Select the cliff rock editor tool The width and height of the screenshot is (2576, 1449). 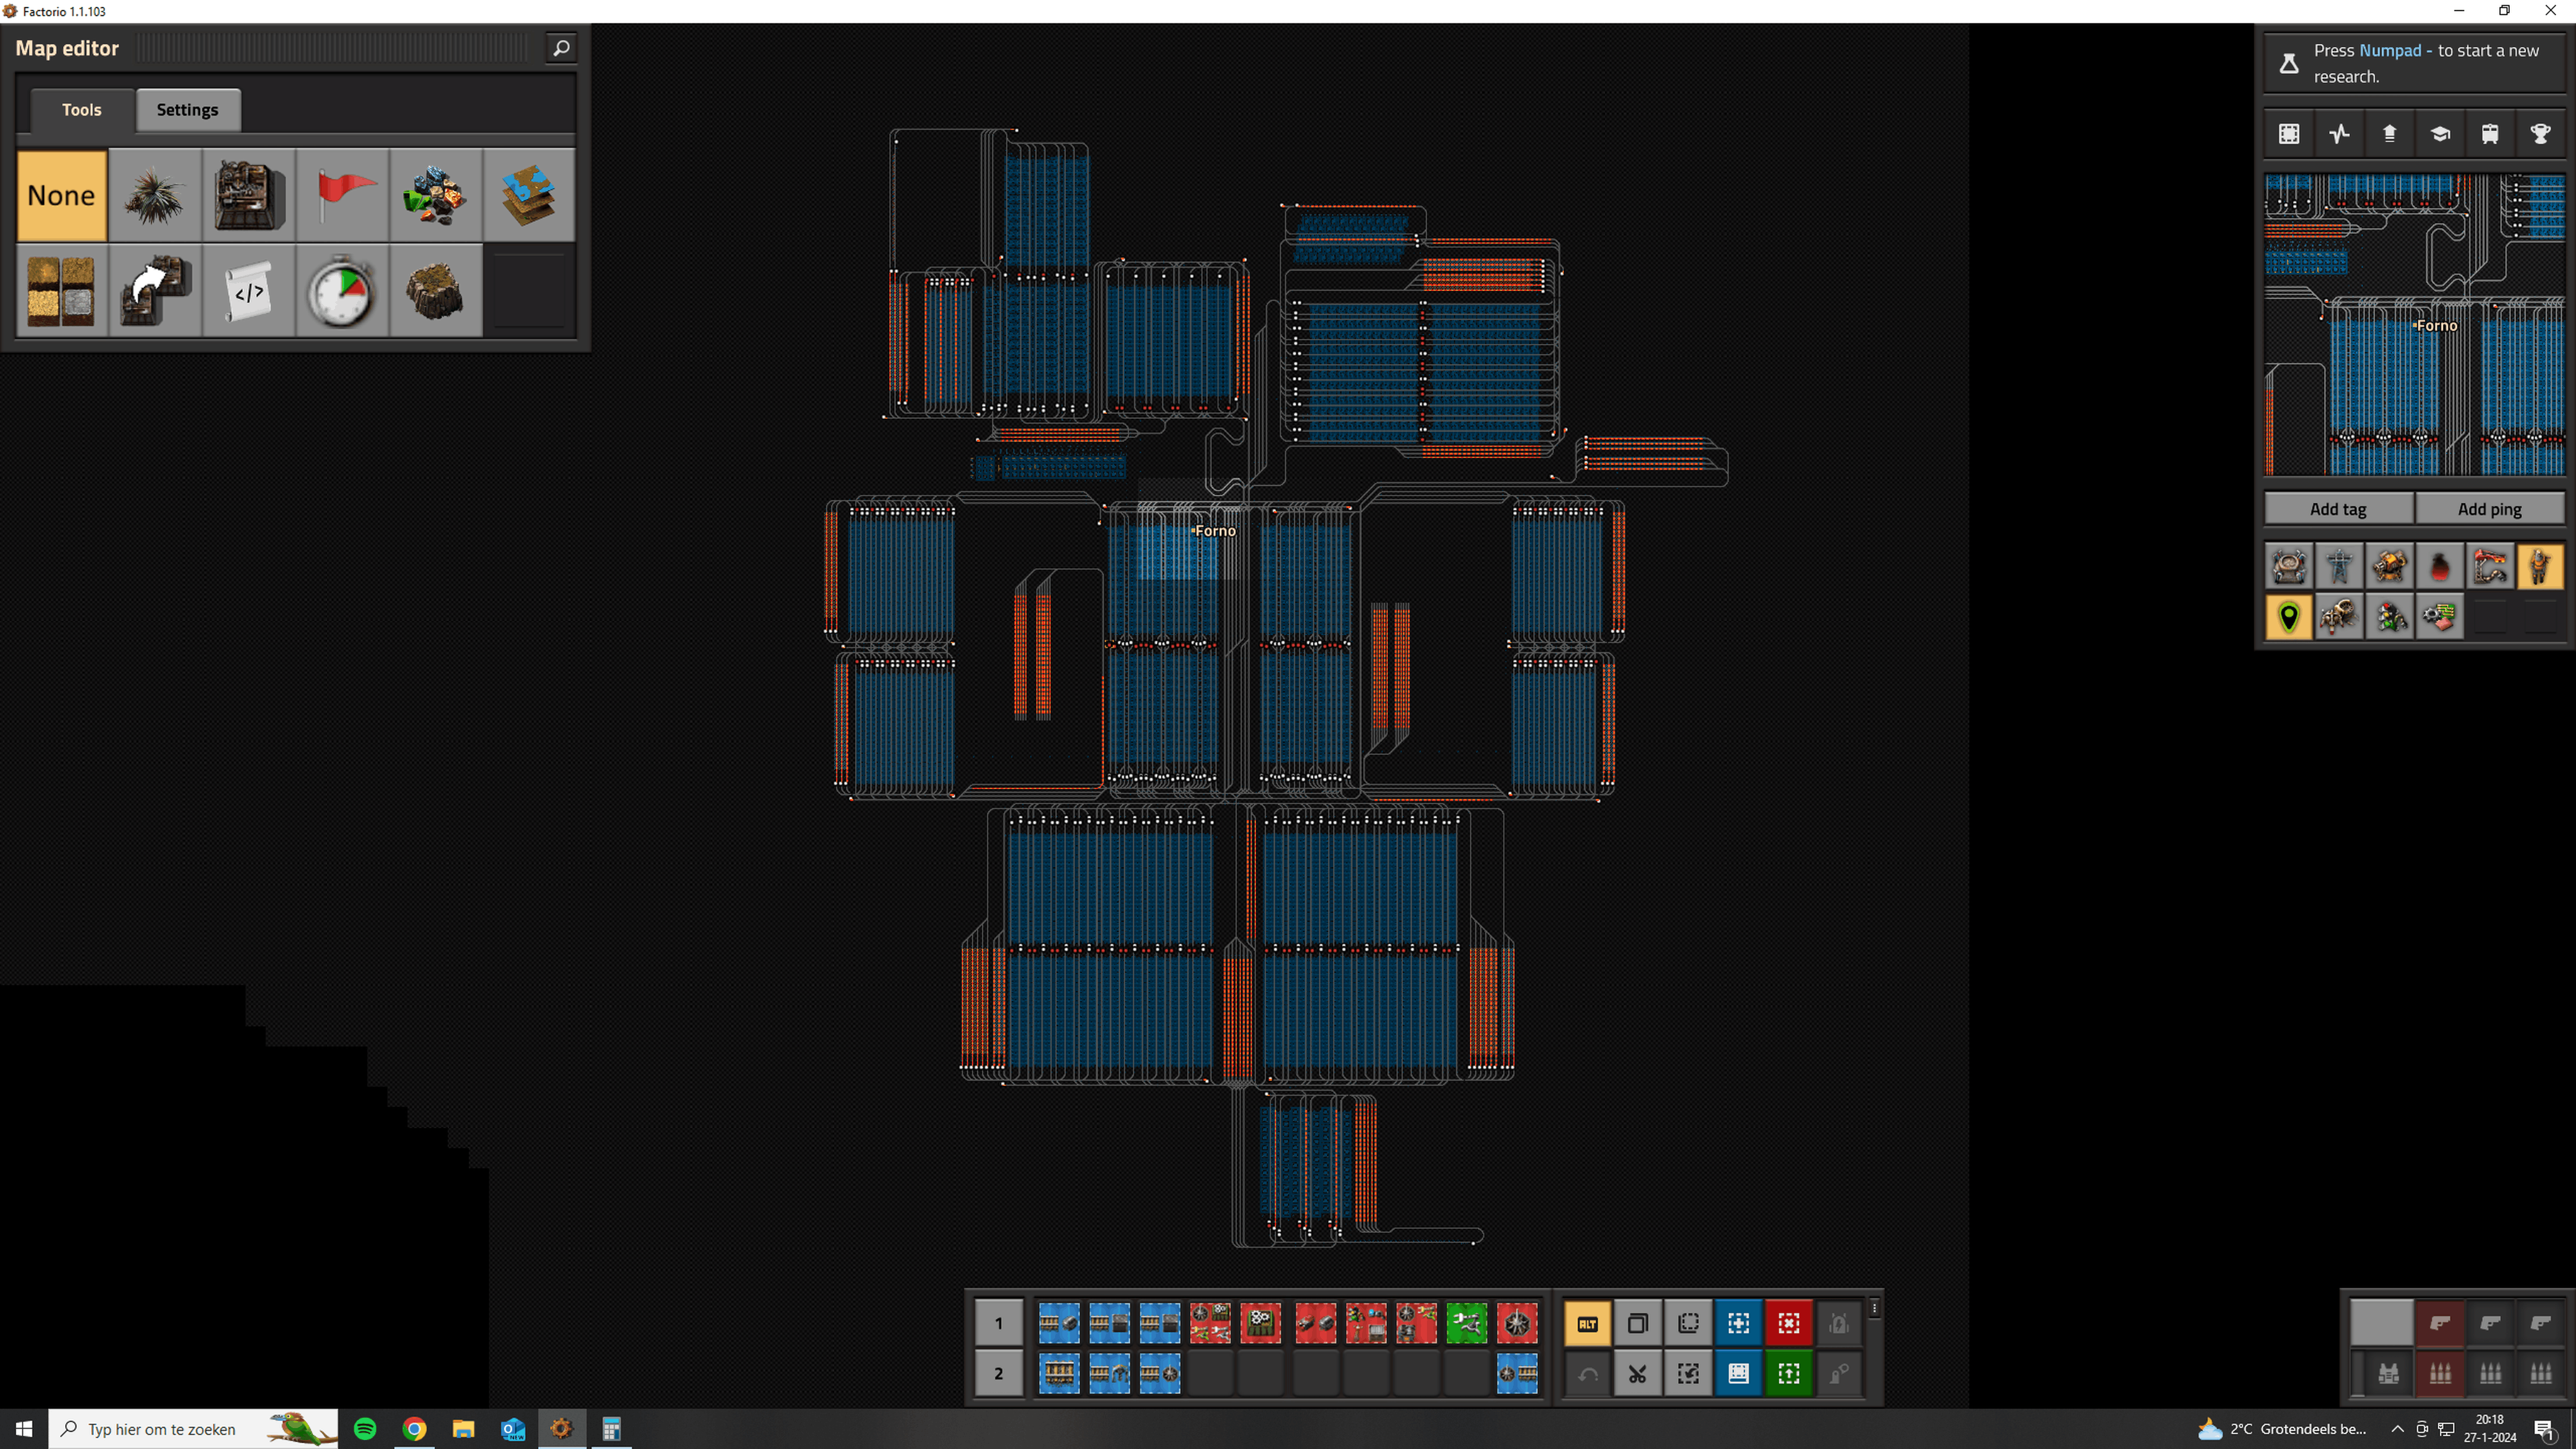point(435,290)
